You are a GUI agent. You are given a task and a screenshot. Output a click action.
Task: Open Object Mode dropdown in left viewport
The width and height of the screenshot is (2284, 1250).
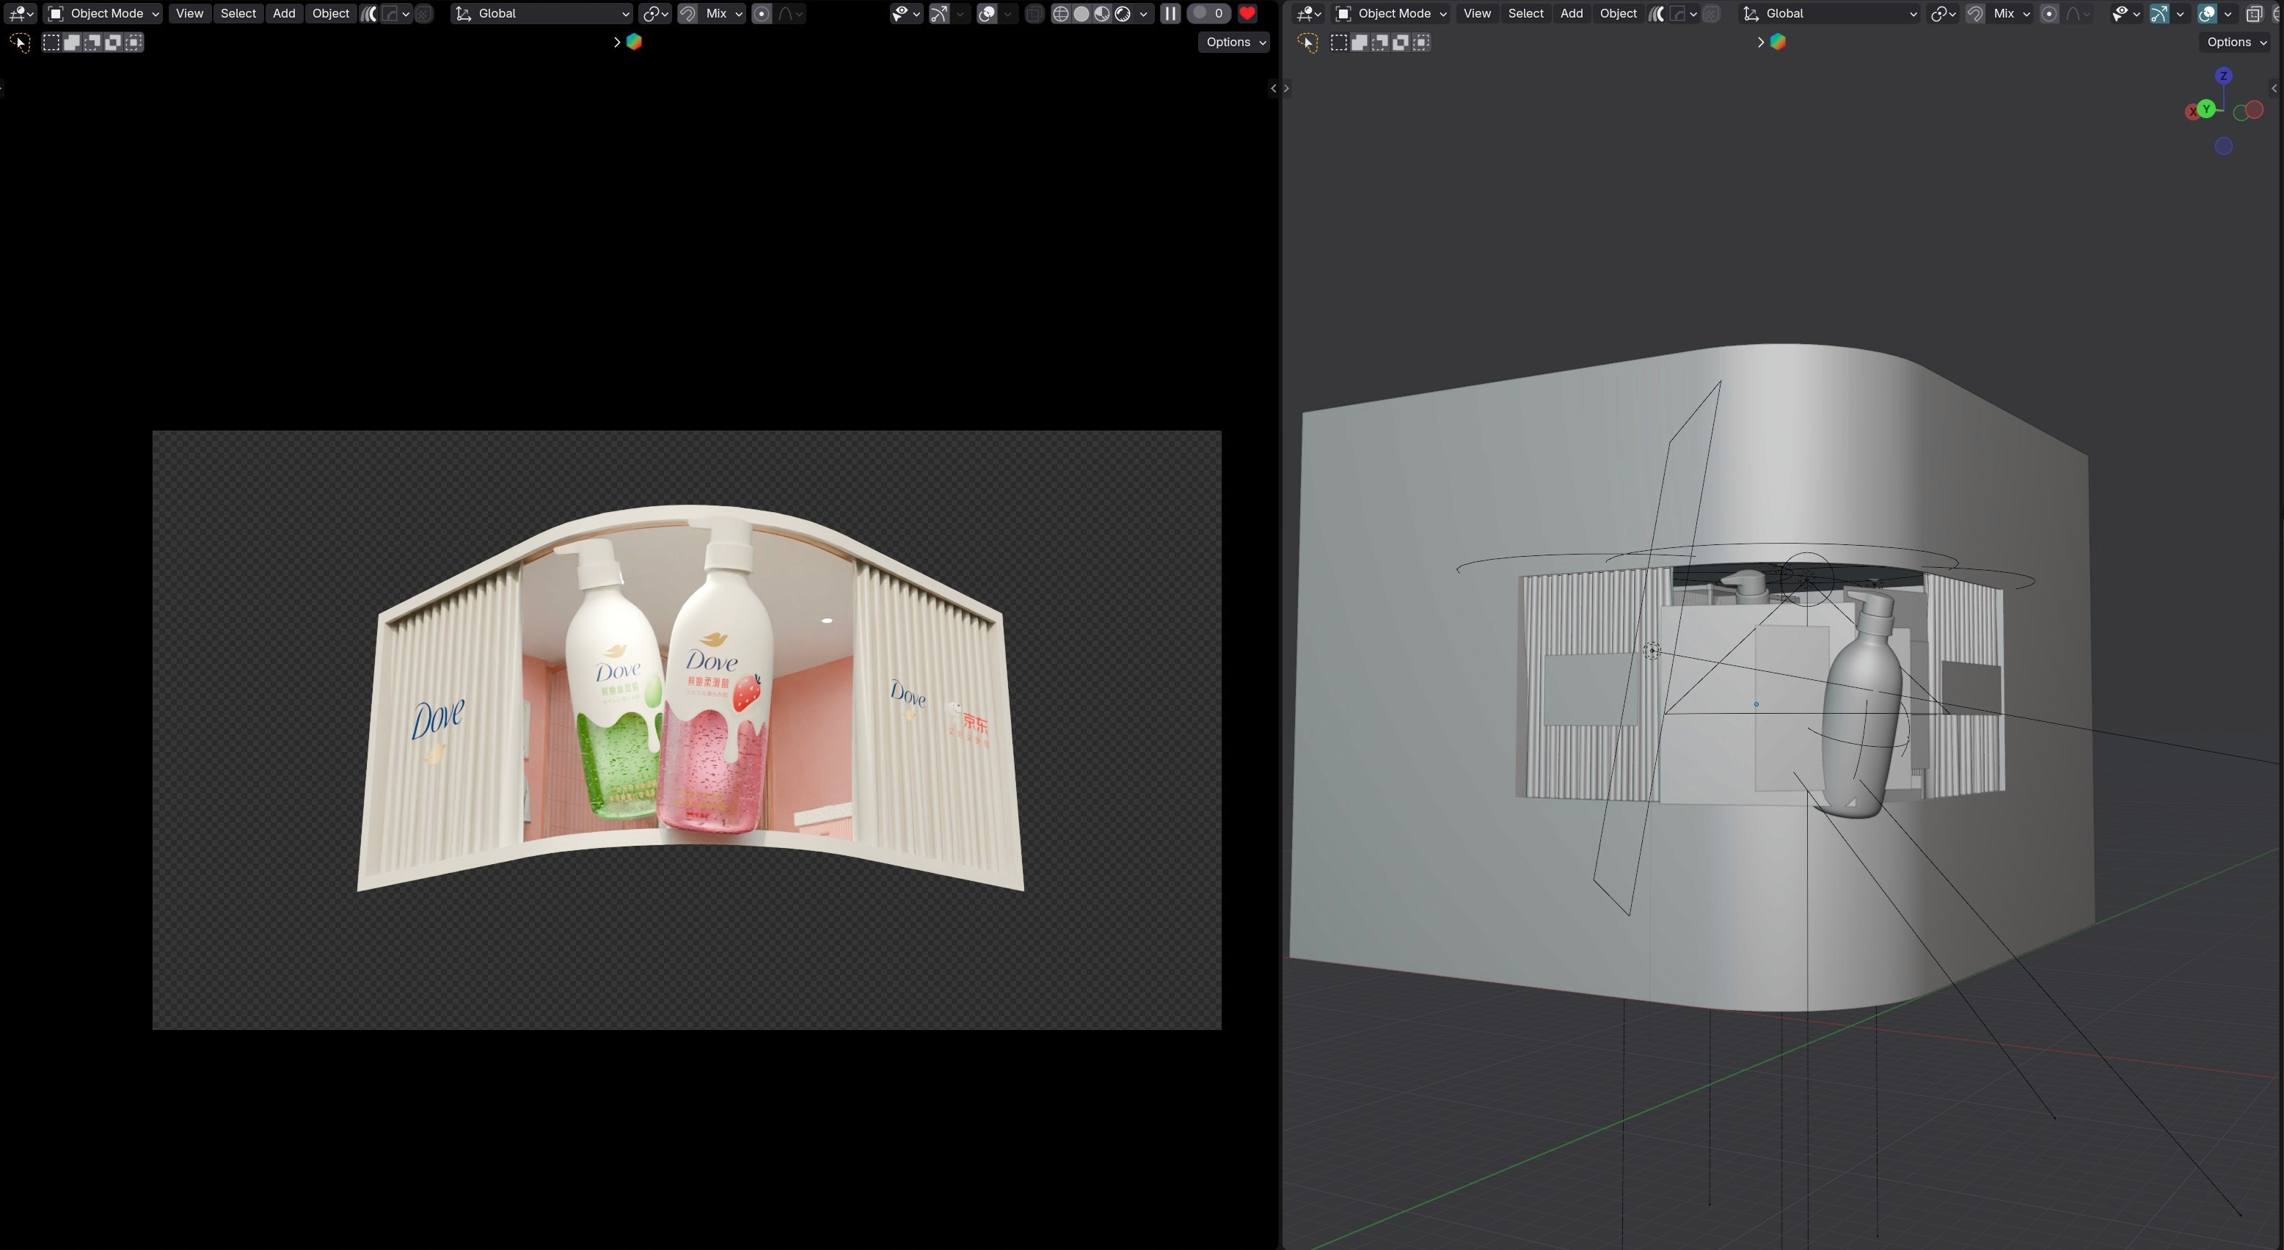point(103,13)
